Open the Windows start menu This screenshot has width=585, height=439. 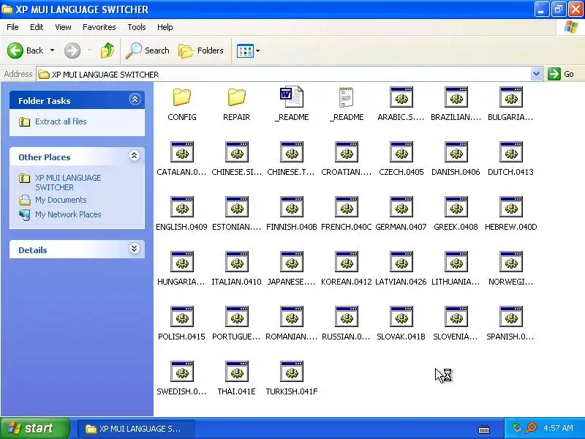pos(34,428)
